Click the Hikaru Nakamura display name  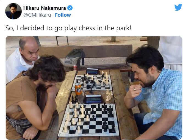click(x=45, y=8)
